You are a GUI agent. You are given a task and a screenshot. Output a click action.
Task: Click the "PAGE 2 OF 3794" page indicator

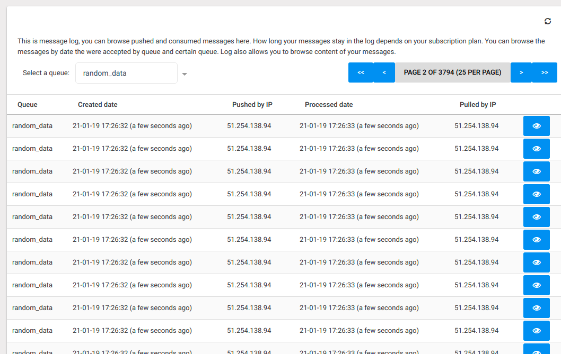pos(452,72)
